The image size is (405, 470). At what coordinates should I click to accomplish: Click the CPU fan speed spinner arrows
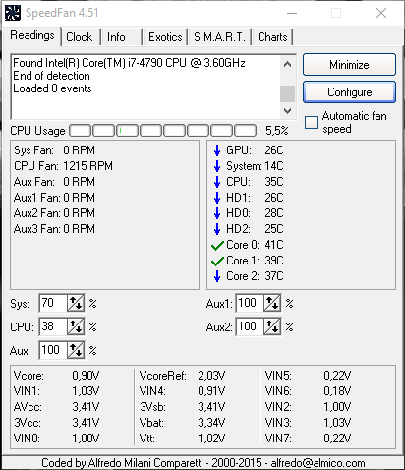tap(76, 326)
